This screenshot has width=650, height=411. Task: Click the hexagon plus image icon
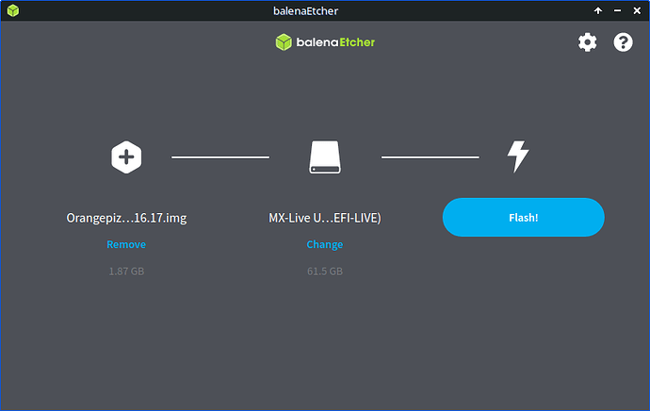coord(126,156)
